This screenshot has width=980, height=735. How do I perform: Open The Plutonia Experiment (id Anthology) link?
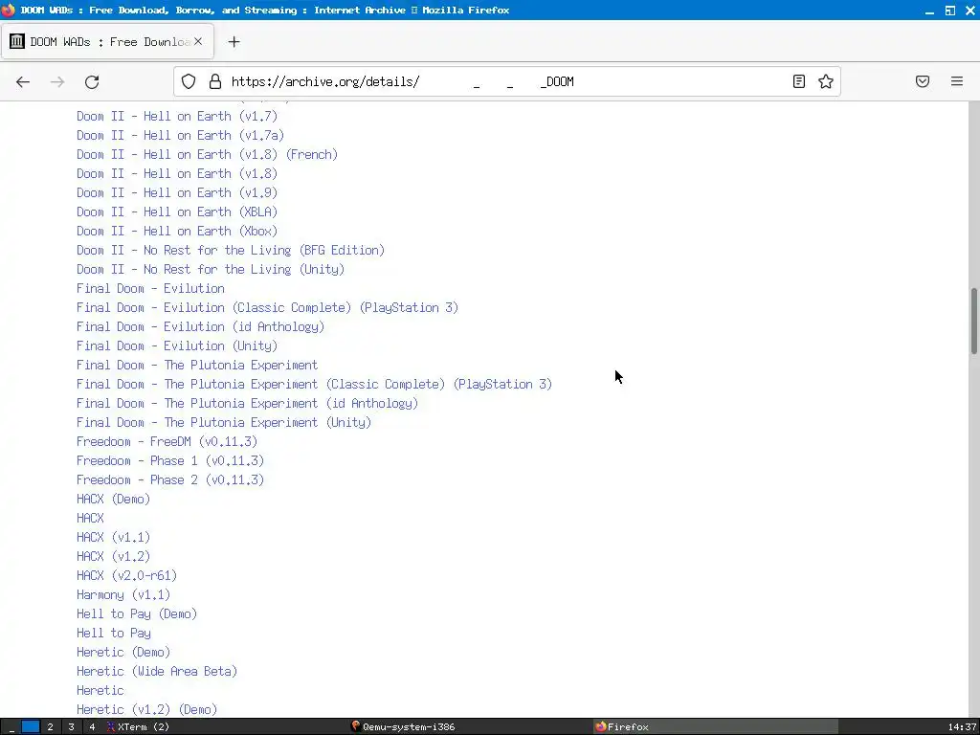pos(248,404)
